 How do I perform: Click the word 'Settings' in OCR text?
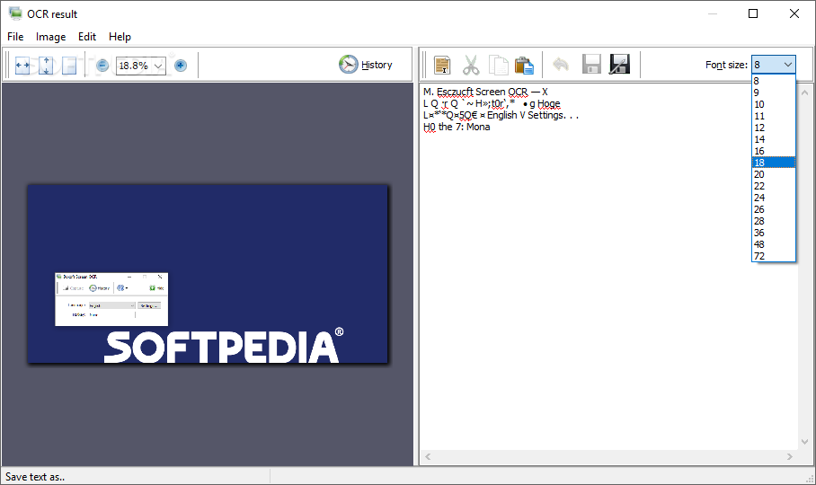(x=545, y=115)
